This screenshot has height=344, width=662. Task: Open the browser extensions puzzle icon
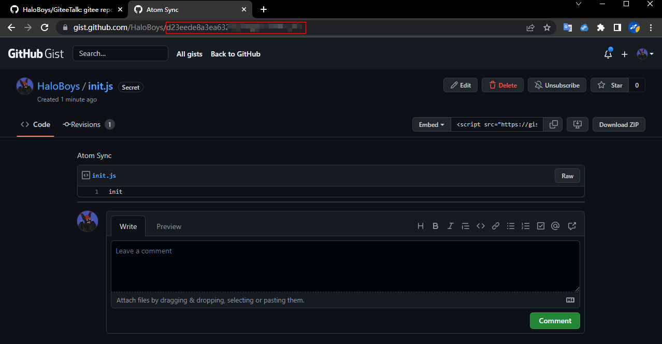pos(601,27)
